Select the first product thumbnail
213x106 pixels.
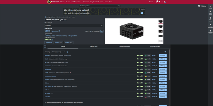click(x=161, y=21)
